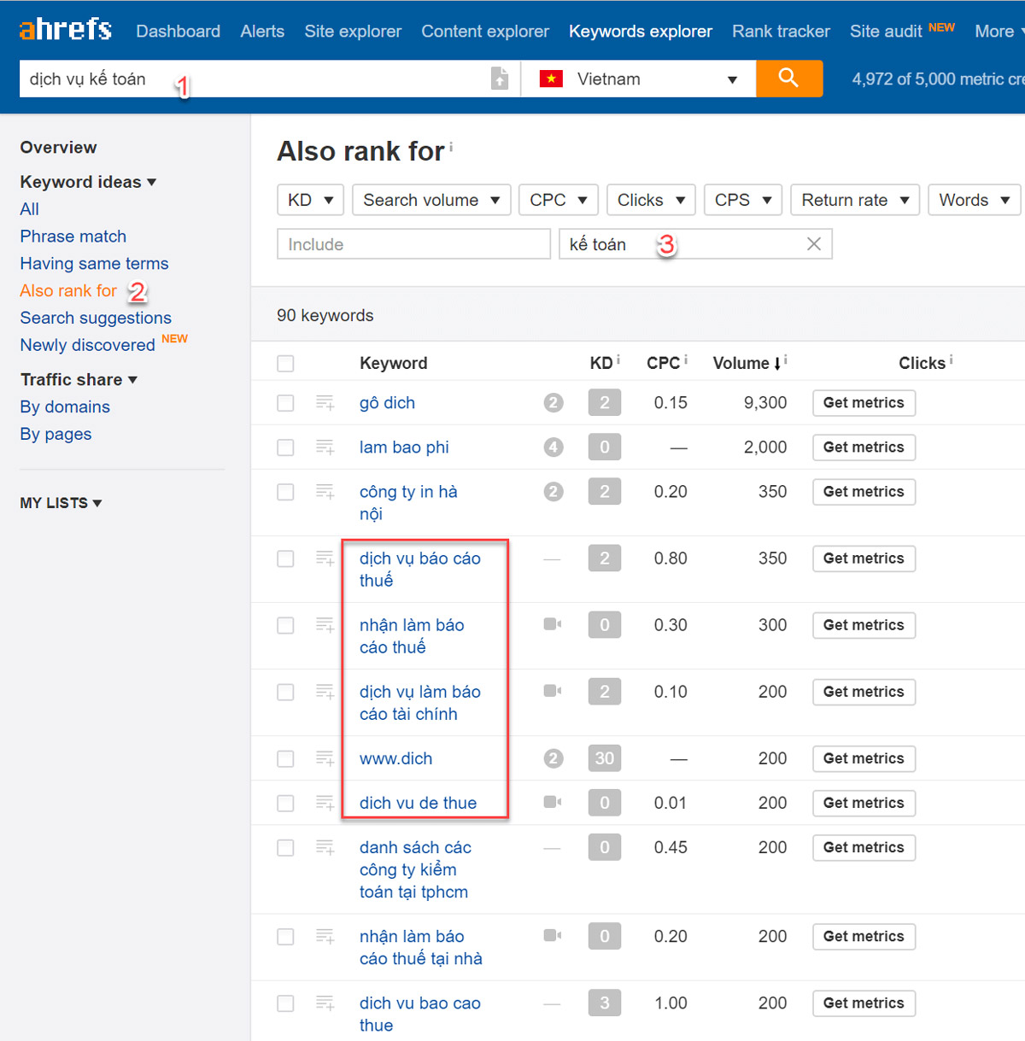Click add-to-list icon for lam bao phi

click(325, 447)
